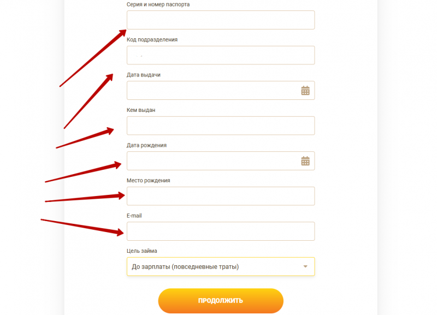The image size is (437, 315).
Task: Click the arrow on the loan purpose combo box
Action: [x=305, y=266]
